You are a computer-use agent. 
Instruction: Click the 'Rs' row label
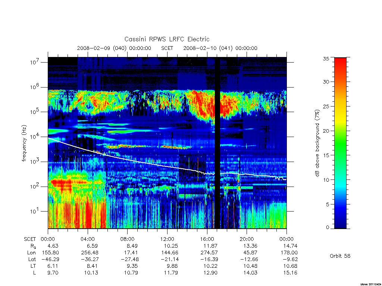tap(33, 246)
